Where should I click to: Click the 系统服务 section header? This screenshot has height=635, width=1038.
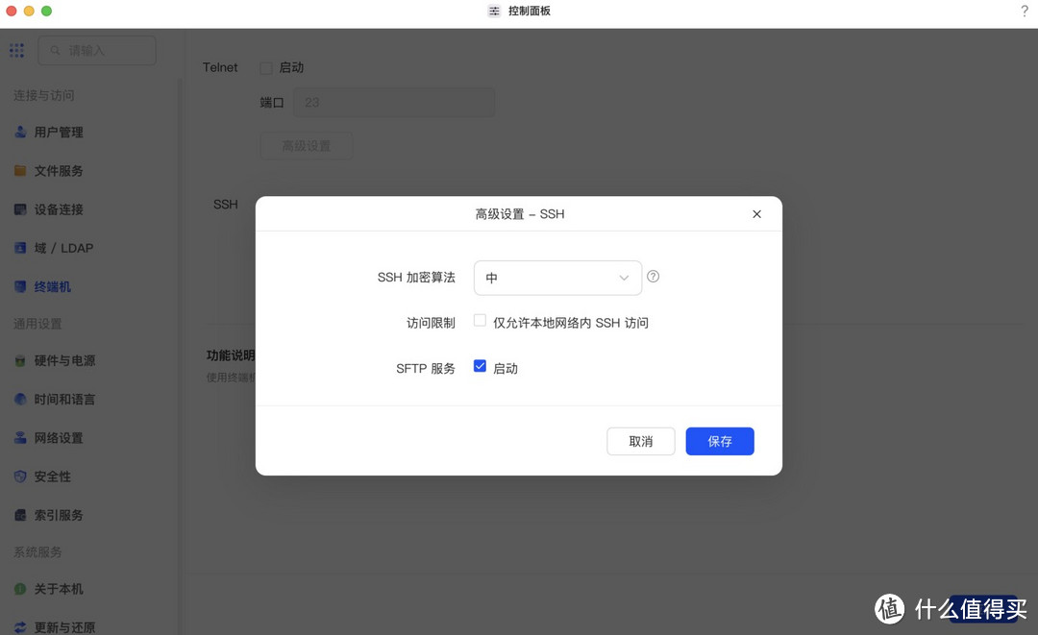(x=37, y=551)
